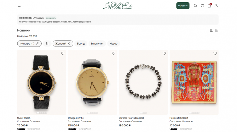Image resolution: width=237 pixels, height=132 pixels.
Task: Favorite the Omega De Ville watch
Action: 113,53
